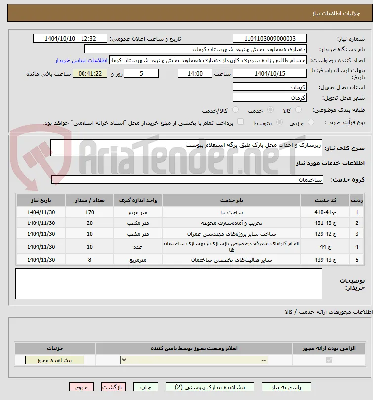Screen dimensions: 373x400
Task: Click the deadline date field 1404/10/15
Action: (269, 74)
